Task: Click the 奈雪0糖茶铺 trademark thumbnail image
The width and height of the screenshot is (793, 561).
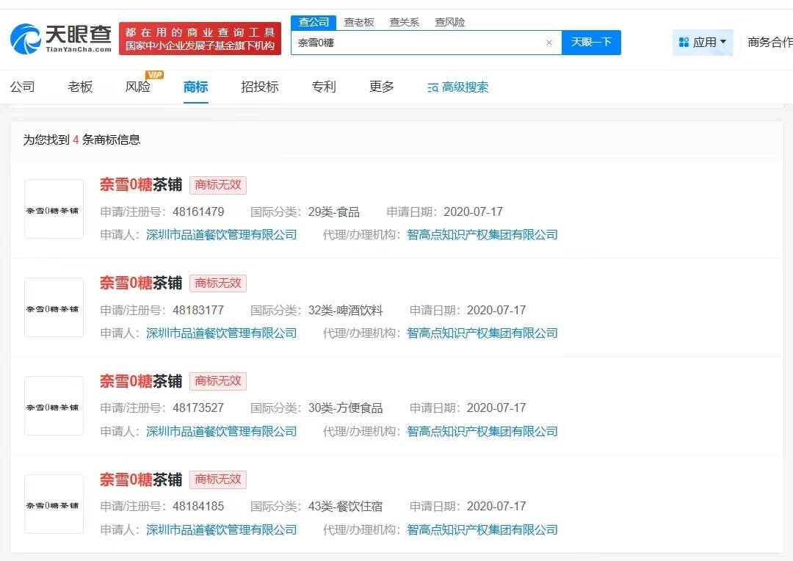Action: [54, 209]
